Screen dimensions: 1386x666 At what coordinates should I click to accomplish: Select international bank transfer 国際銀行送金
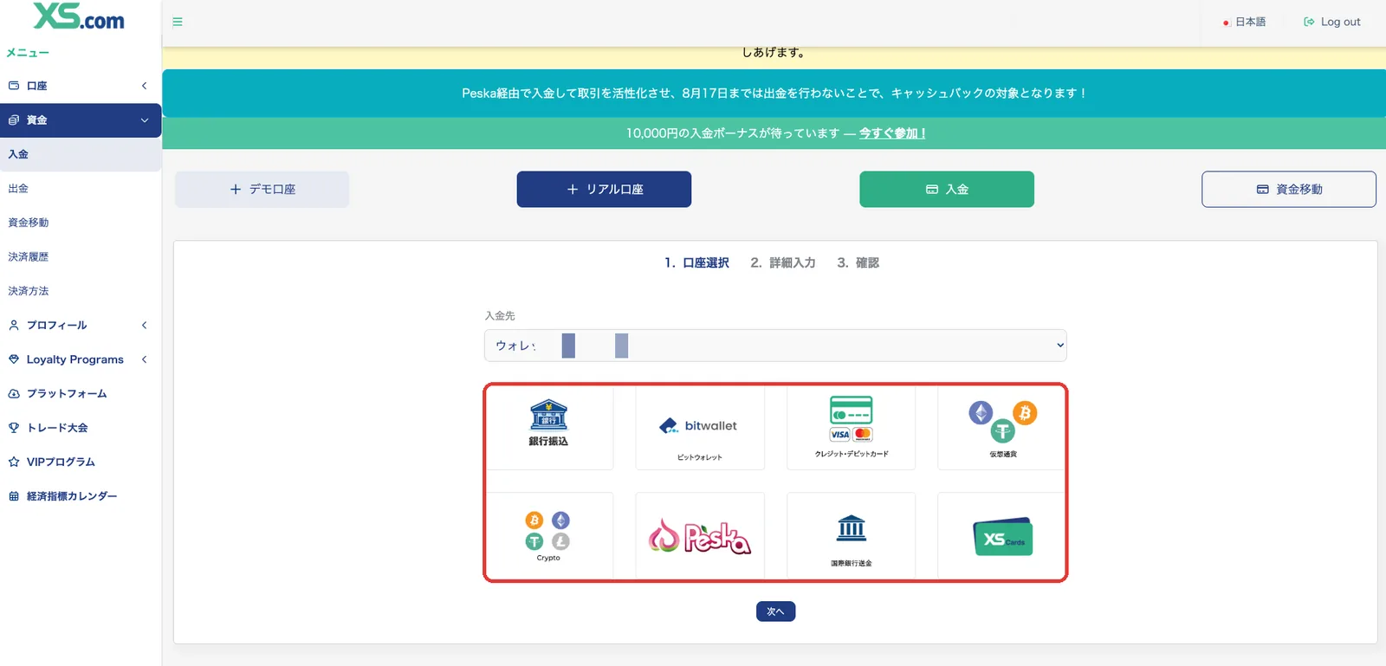click(851, 535)
